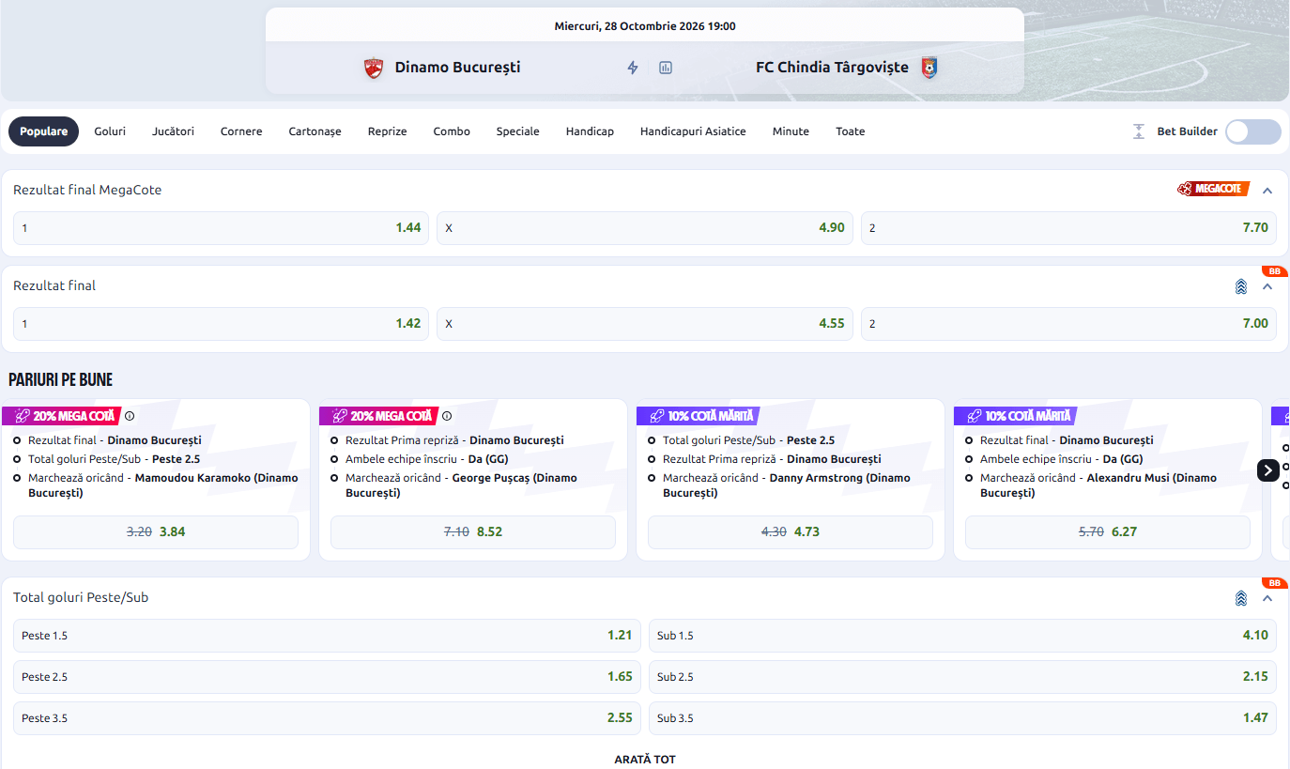Open info icon on Karamoko Mega Cotă card

[130, 416]
